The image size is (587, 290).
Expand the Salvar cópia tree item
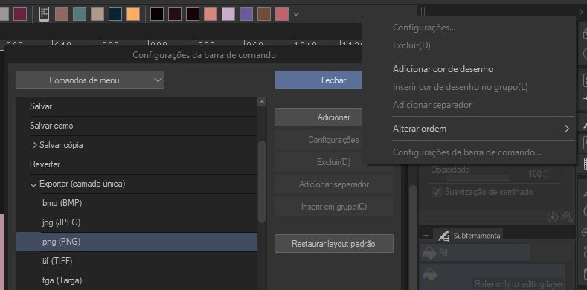tap(34, 145)
